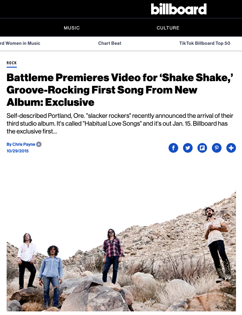Click the Battleme article headline
This screenshot has height=315, width=242.
point(120,90)
